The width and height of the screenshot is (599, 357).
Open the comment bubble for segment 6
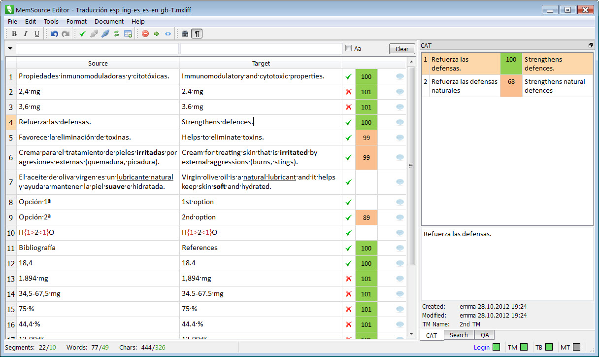pyautogui.click(x=400, y=158)
